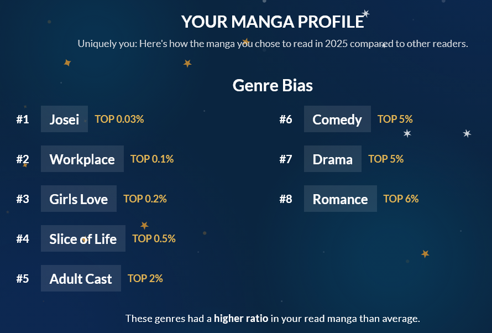Screen dimensions: 492x333
Task: Open the Romance genre tag
Action: coord(340,199)
